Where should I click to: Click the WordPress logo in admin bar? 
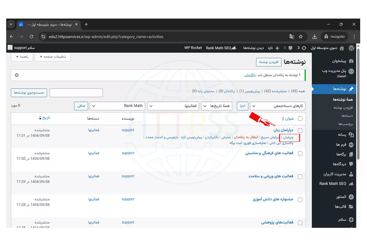coord(352,48)
